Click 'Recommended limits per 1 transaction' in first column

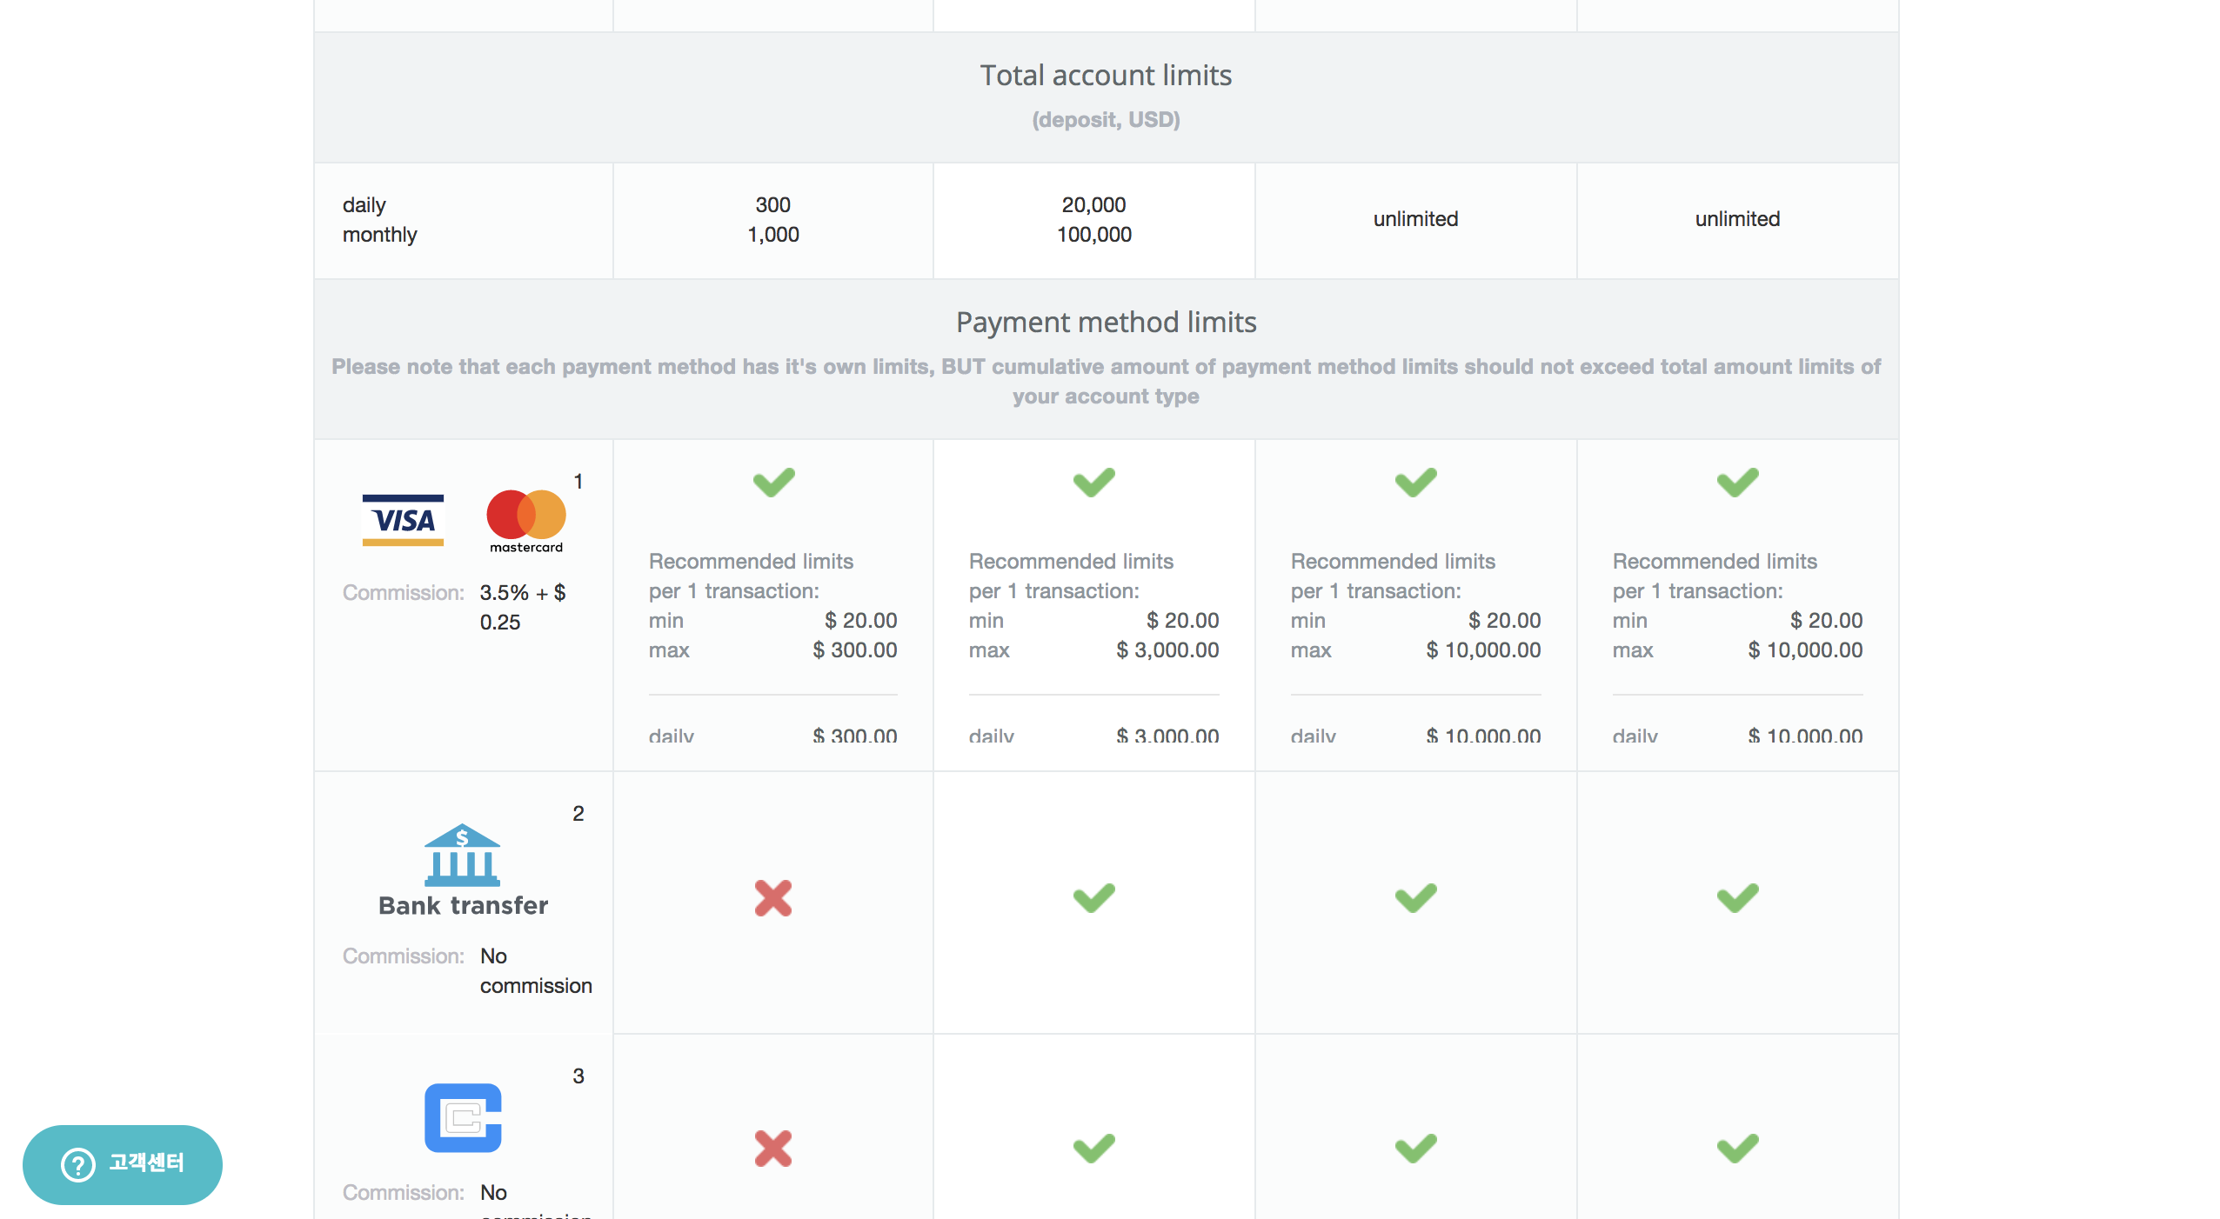[x=751, y=576]
